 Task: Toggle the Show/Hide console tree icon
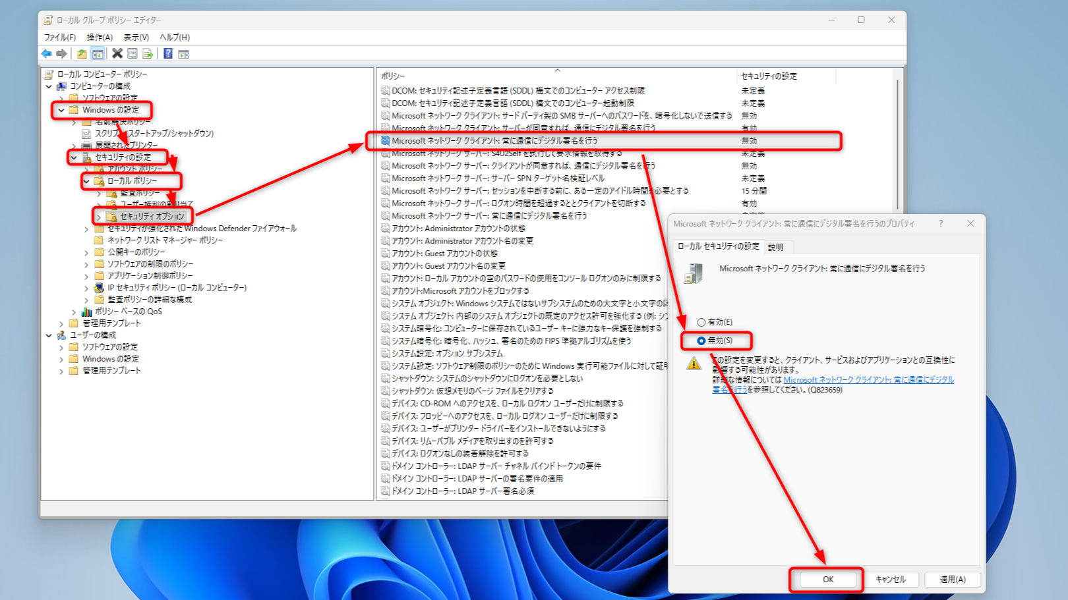(98, 54)
